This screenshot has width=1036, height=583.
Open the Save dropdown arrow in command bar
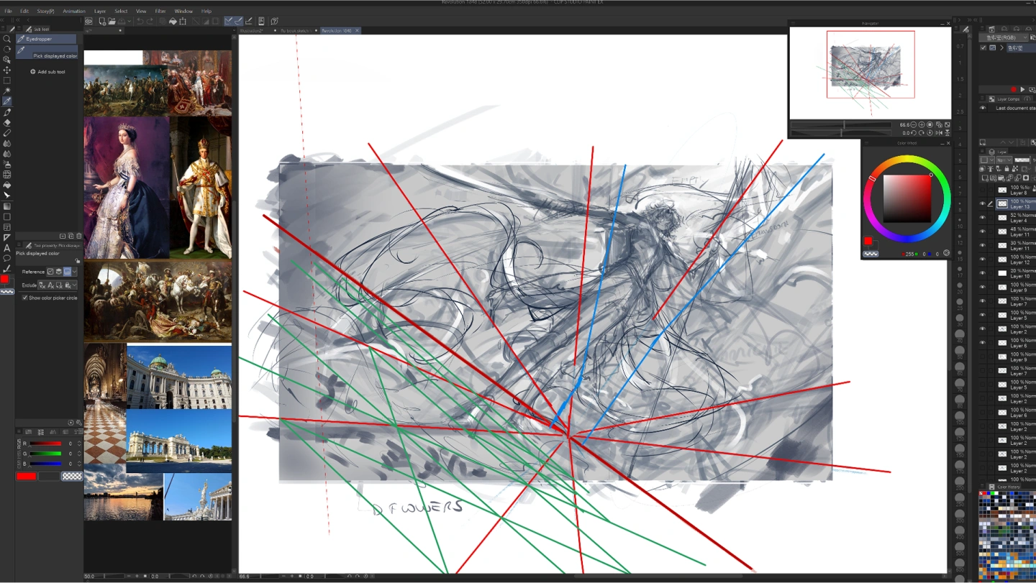pyautogui.click(x=129, y=21)
